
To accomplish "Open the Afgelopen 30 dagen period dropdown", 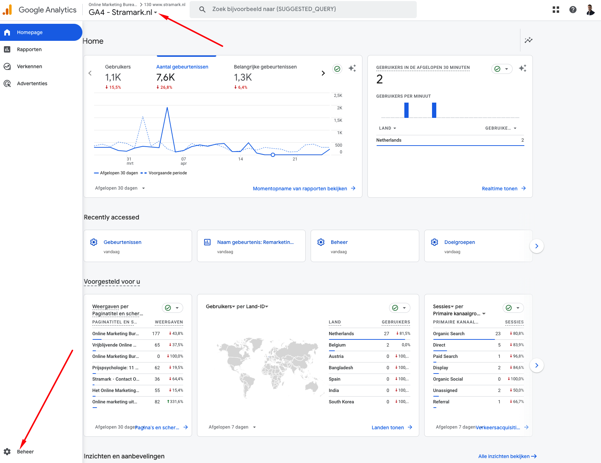I will click(120, 188).
